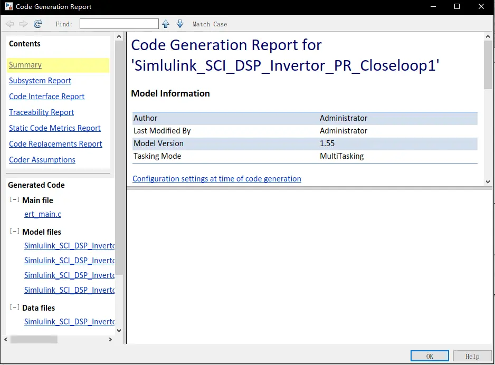Click the Help button
This screenshot has width=495, height=365.
[472, 356]
